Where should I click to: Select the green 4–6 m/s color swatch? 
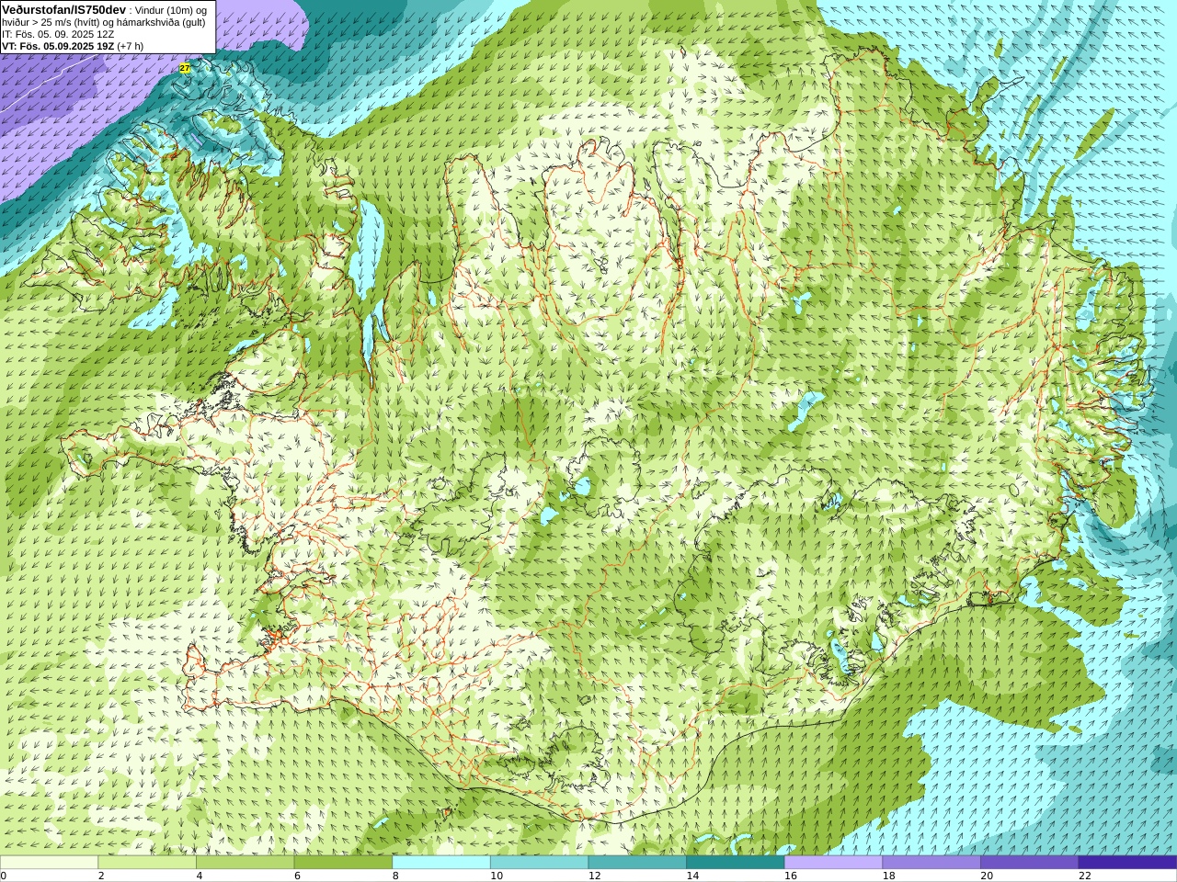[x=246, y=863]
